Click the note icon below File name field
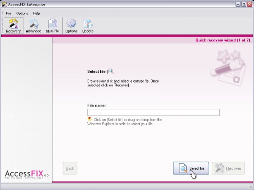The image size is (254, 190). coord(90,119)
